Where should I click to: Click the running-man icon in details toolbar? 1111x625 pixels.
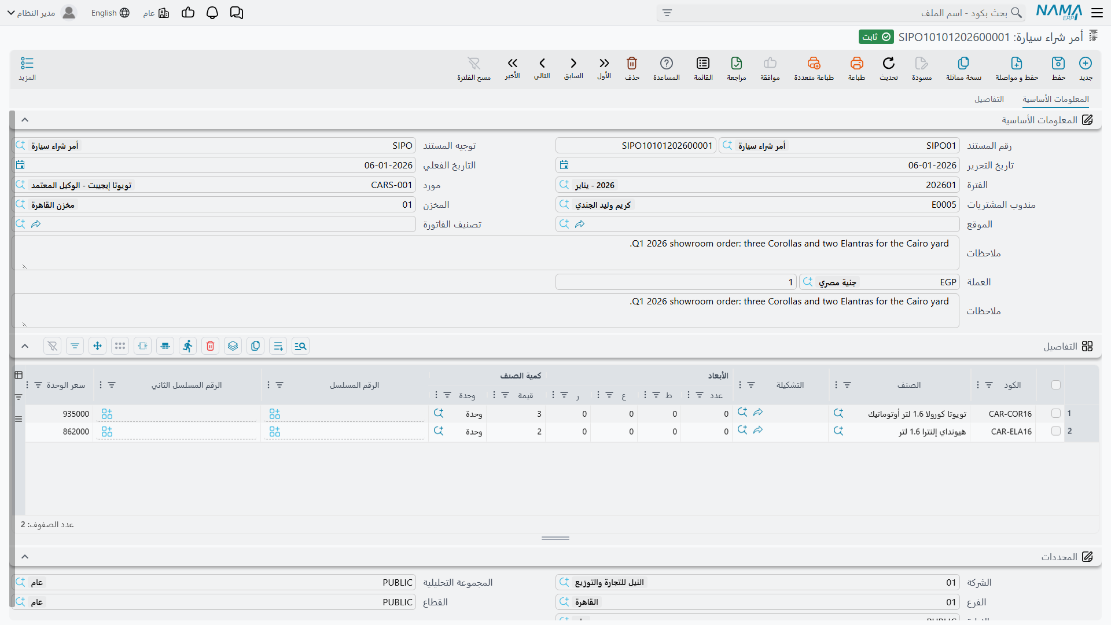[188, 346]
